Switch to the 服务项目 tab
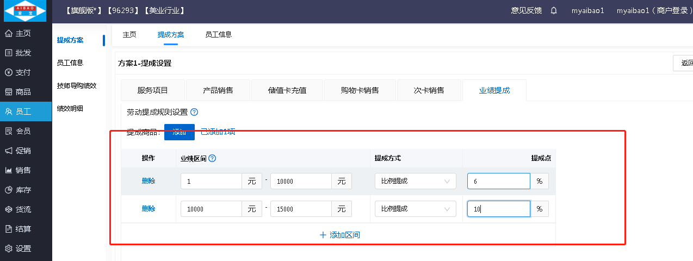This screenshot has height=261, width=693. pos(153,90)
